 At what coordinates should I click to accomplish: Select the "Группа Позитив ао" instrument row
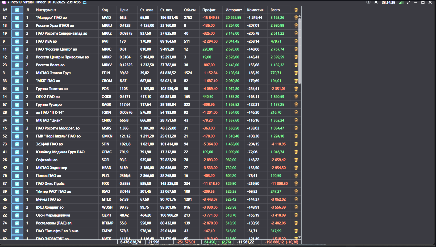pos(52,89)
